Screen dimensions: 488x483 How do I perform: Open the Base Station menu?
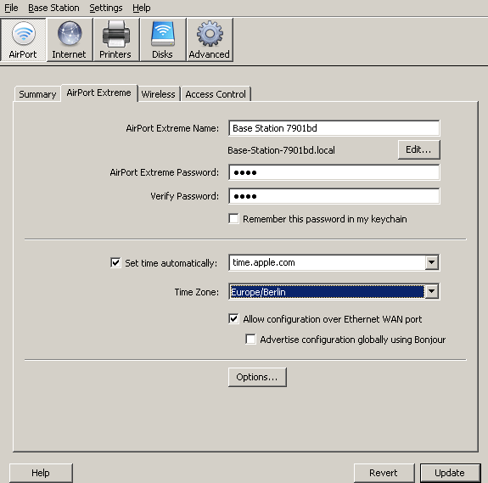(53, 8)
